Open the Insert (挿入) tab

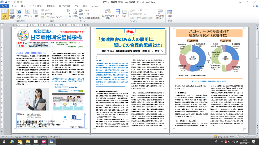pyautogui.click(x=23, y=6)
